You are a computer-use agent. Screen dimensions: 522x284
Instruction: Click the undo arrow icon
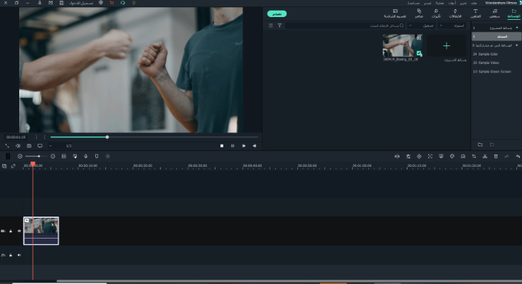tap(517, 156)
